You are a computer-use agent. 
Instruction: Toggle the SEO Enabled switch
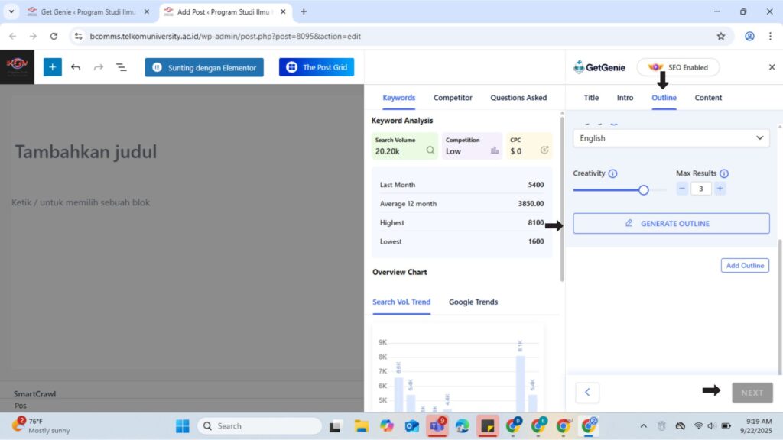678,67
